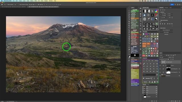Viewport: 182px width, 102px height.
Task: Open the Window menu
Action: pos(51,1)
